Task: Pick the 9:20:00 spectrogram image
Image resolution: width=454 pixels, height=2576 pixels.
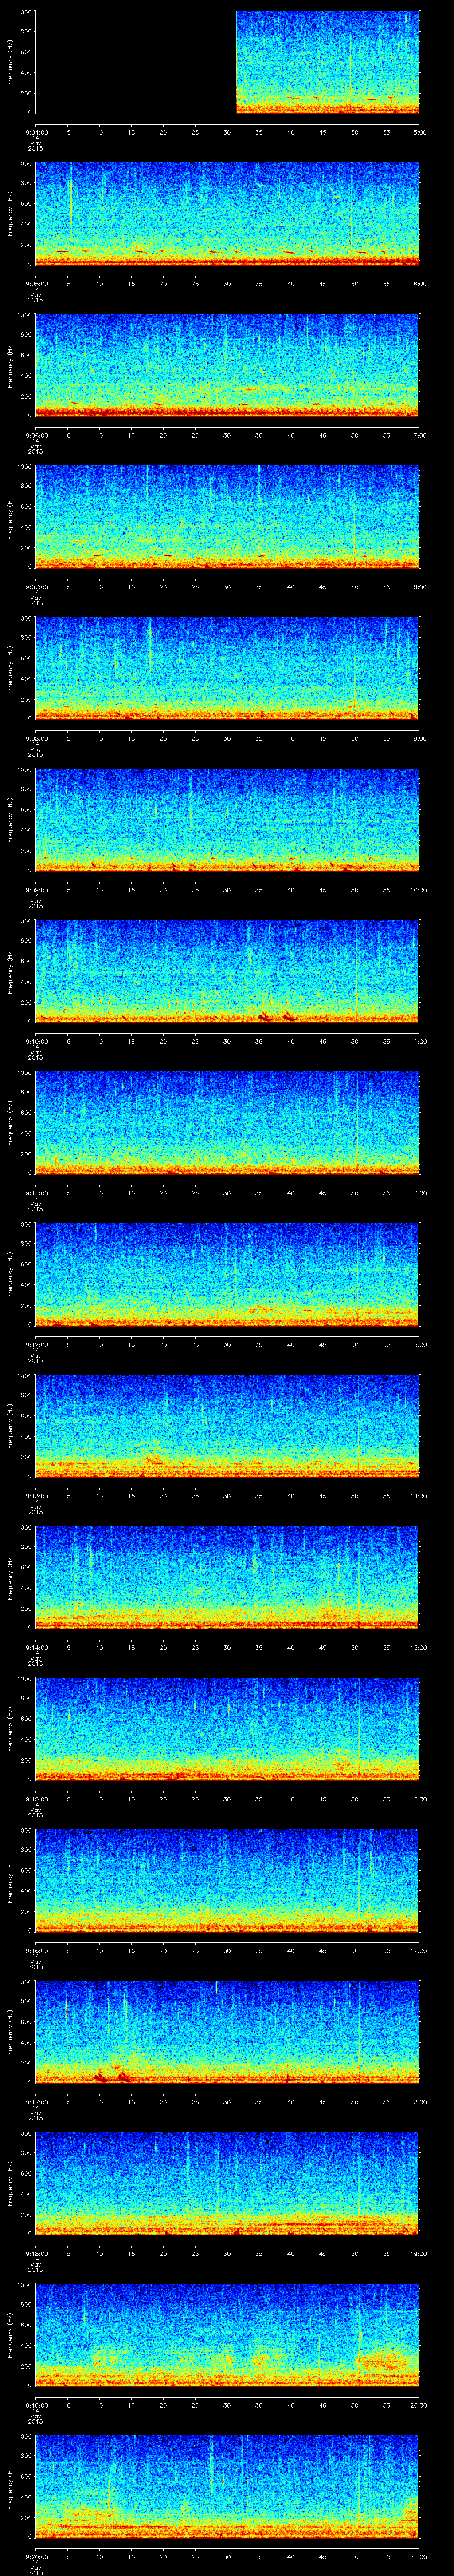Action: pos(227,2486)
